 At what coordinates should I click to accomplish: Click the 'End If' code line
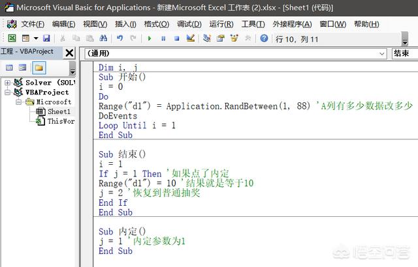click(x=113, y=203)
